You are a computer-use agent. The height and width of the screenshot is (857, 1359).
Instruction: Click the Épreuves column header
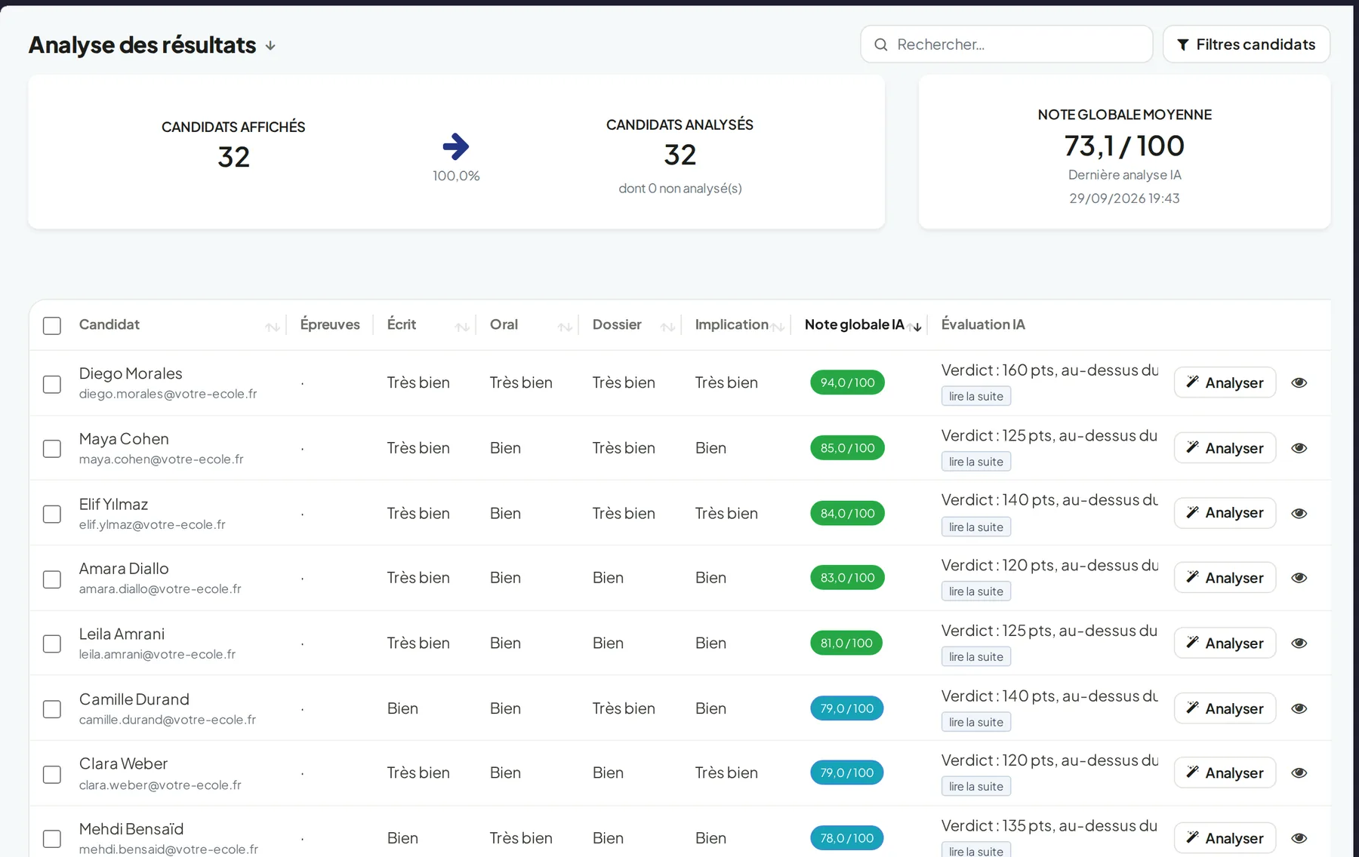pos(330,324)
